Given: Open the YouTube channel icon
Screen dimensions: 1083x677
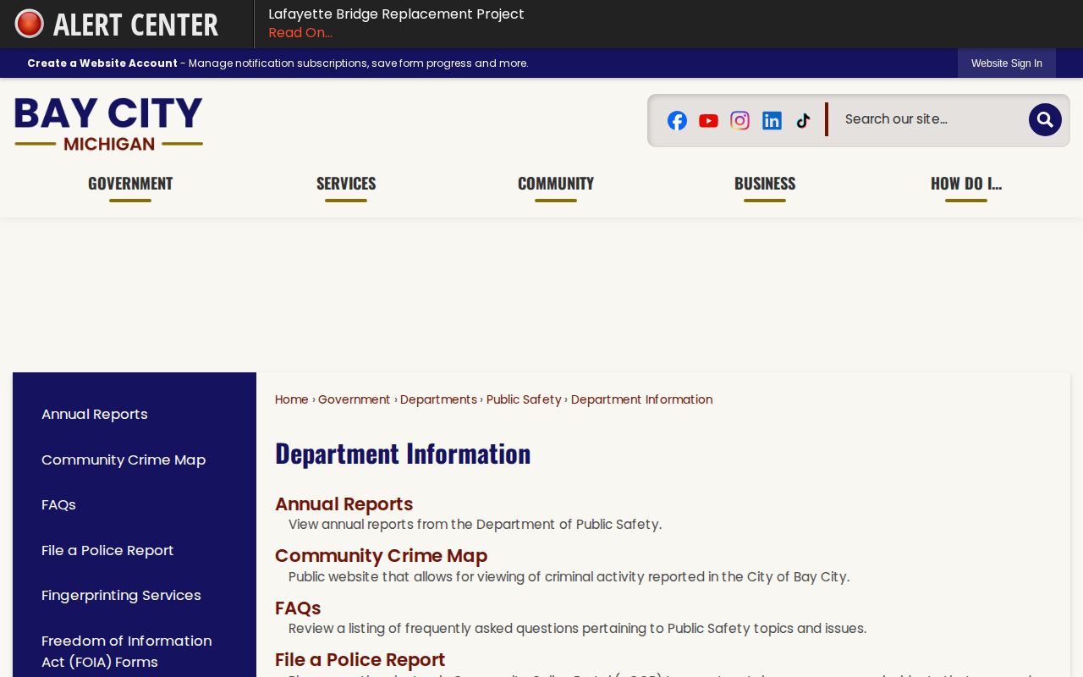Looking at the screenshot, I should click(708, 120).
